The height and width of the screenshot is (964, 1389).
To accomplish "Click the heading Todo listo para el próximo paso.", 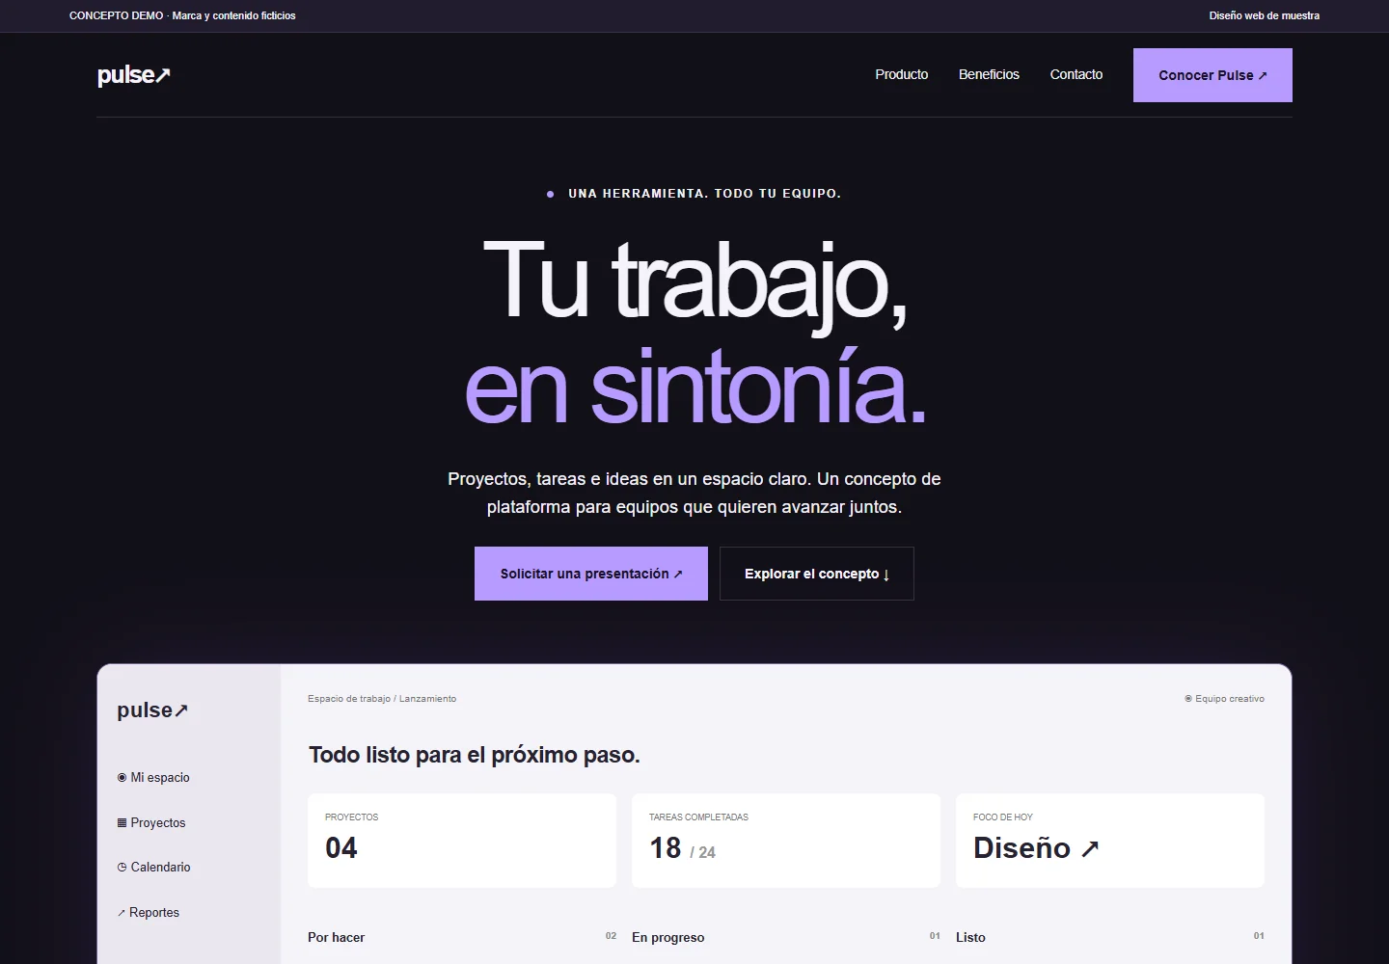I will [475, 755].
